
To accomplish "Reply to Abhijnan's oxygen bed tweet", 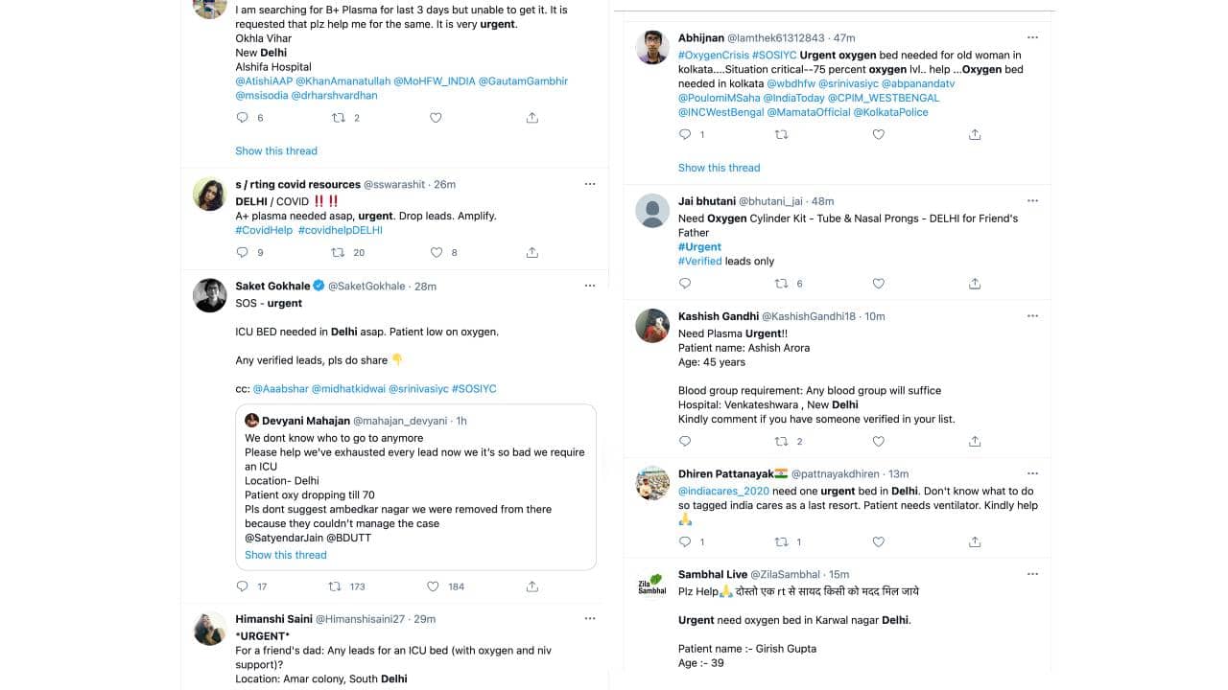I will tap(685, 135).
